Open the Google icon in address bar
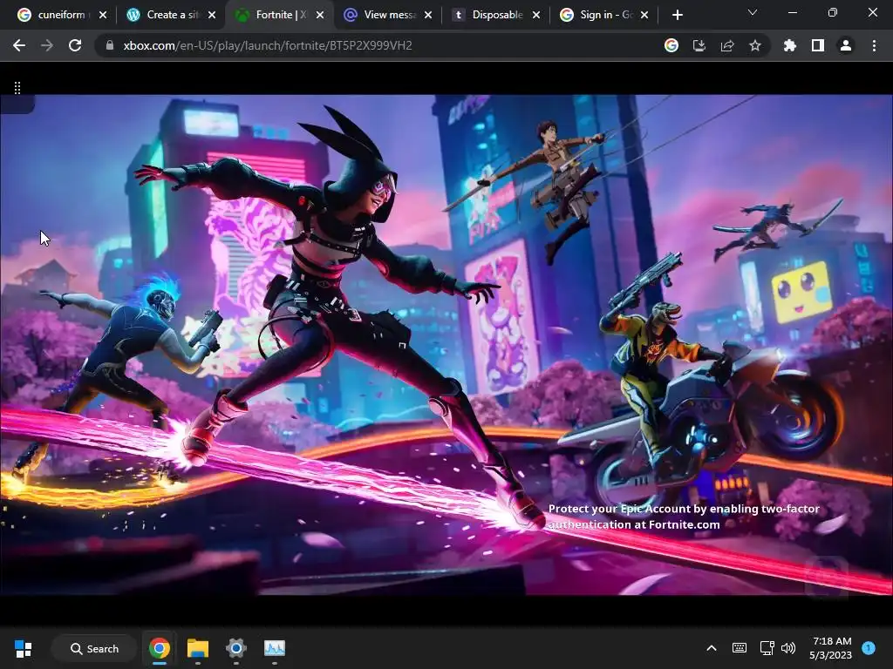Image resolution: width=893 pixels, height=669 pixels. pyautogui.click(x=671, y=45)
